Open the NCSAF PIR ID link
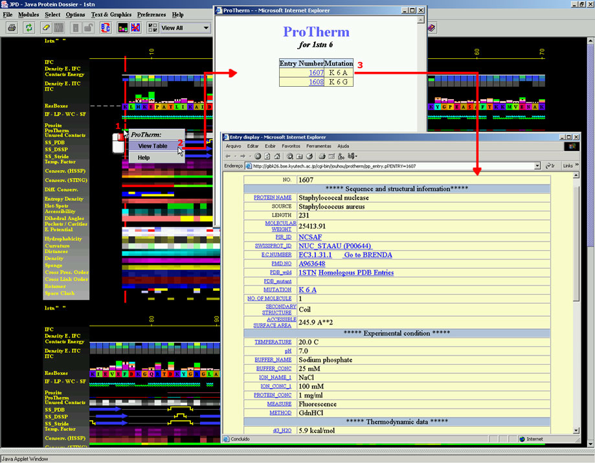The width and height of the screenshot is (595, 463). (x=310, y=237)
